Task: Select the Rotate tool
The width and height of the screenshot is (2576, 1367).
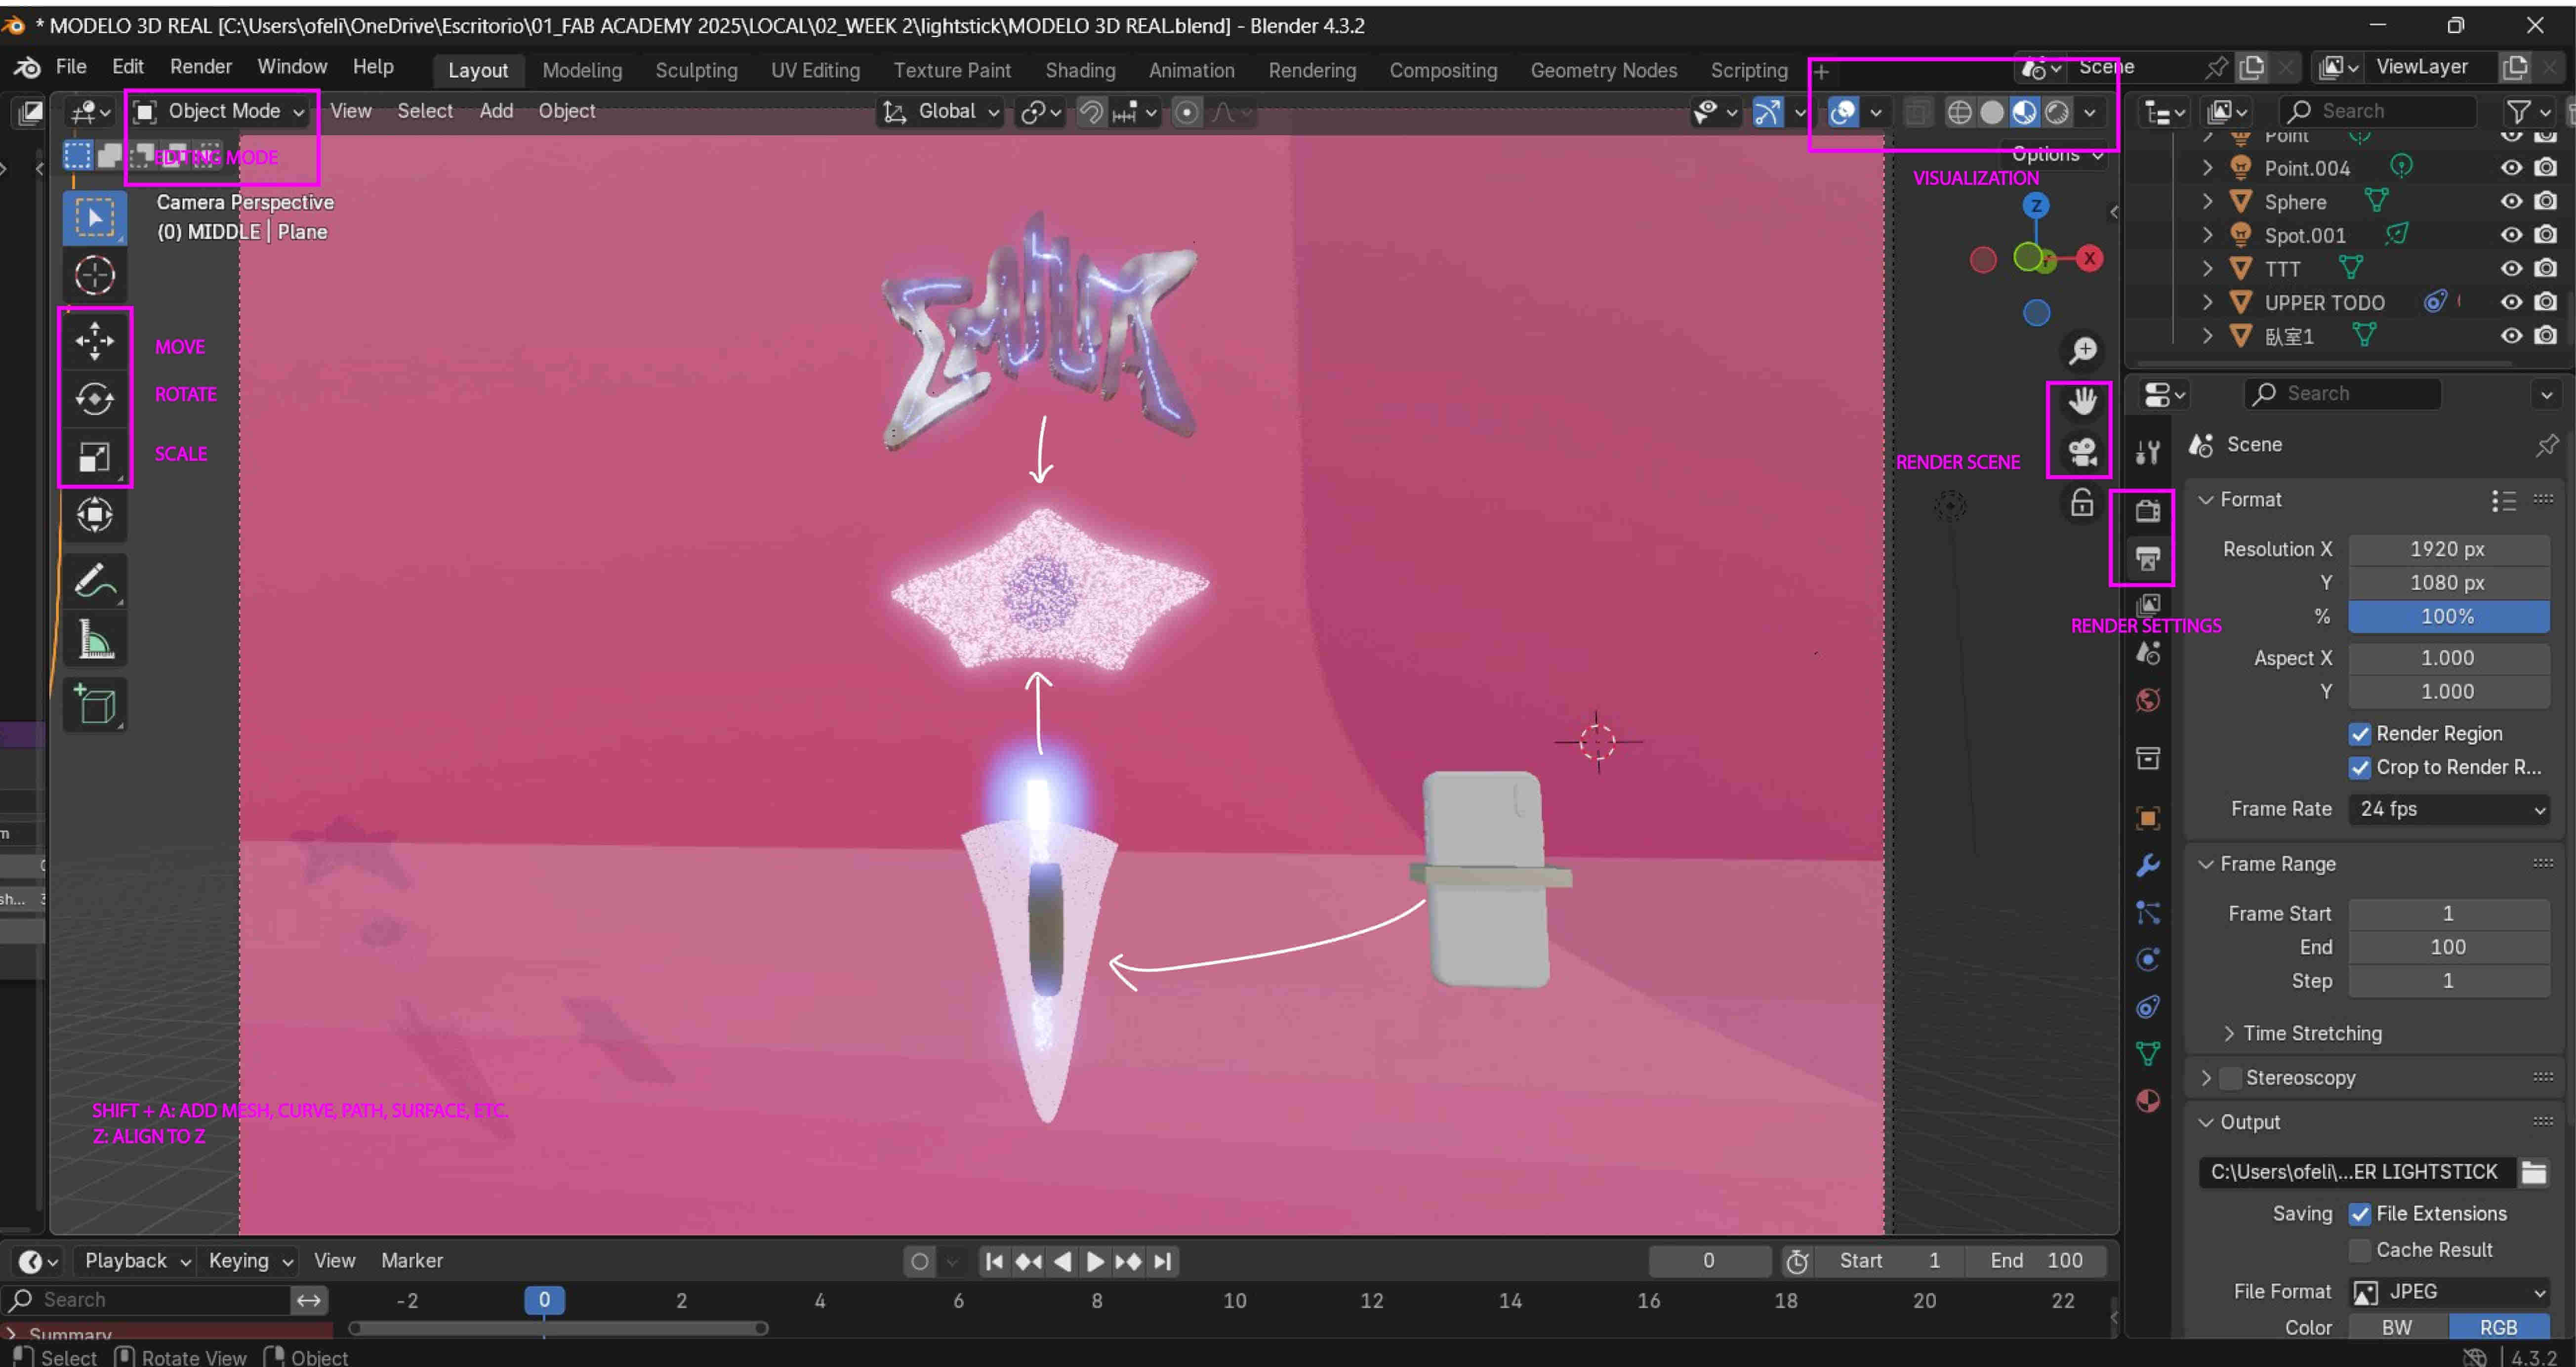Action: point(95,399)
